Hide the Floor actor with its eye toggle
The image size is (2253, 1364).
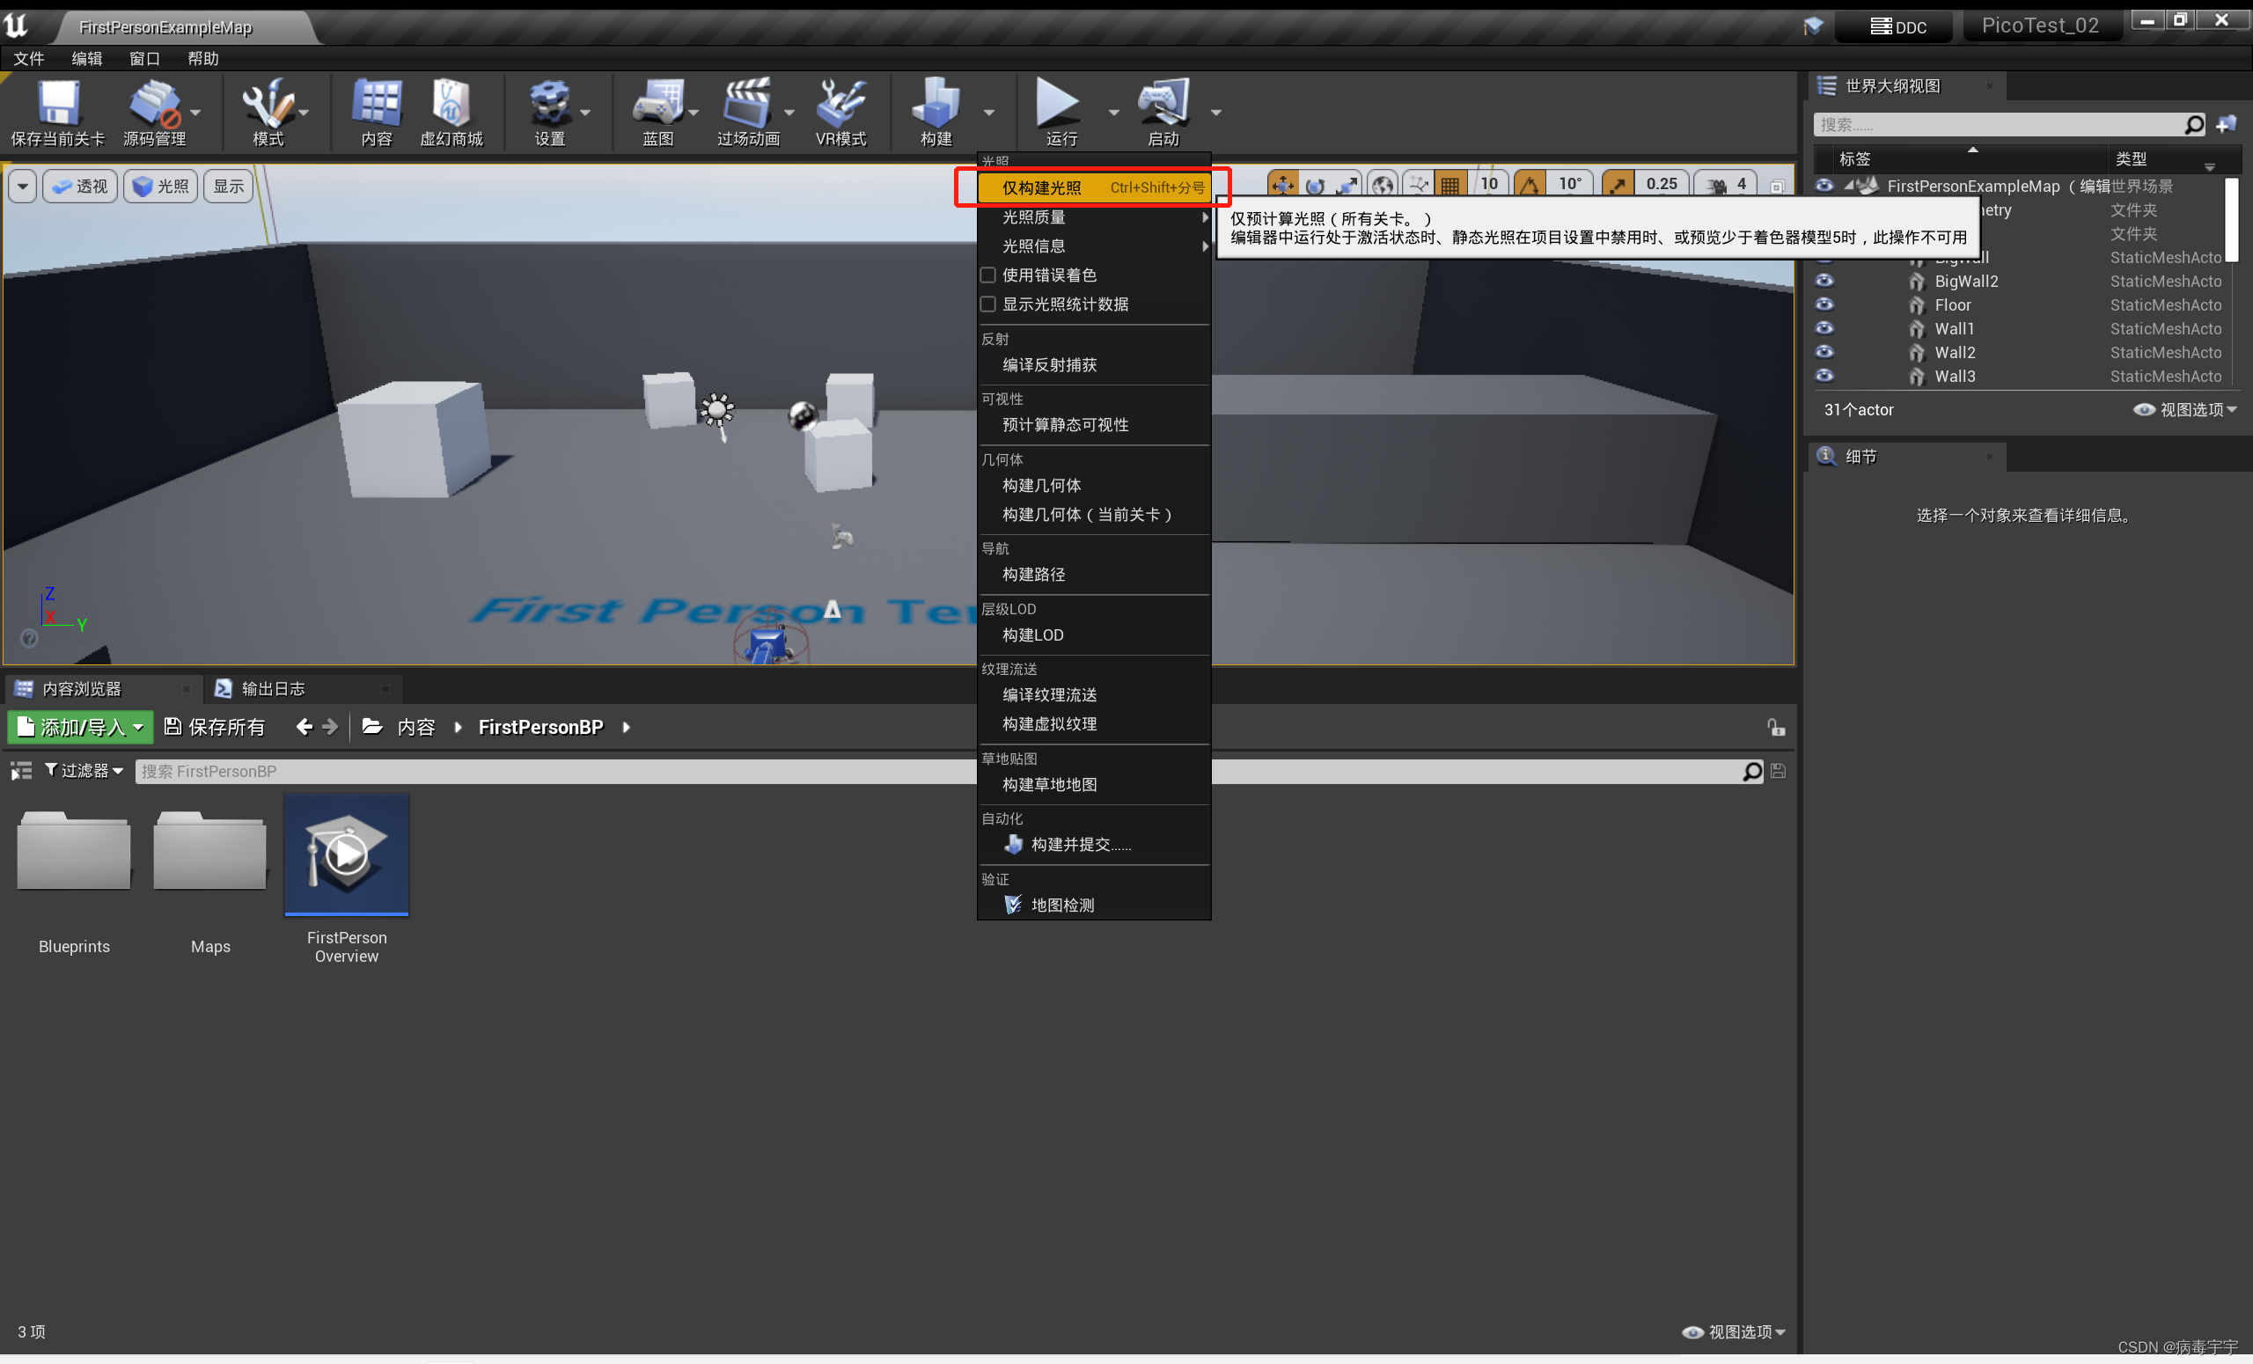(1825, 304)
